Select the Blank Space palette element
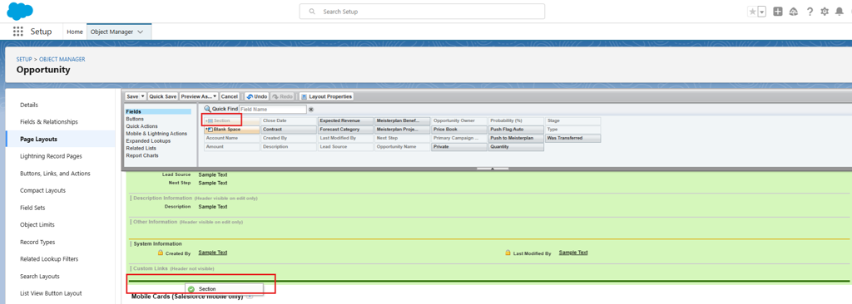The height and width of the screenshot is (304, 852). (232, 130)
